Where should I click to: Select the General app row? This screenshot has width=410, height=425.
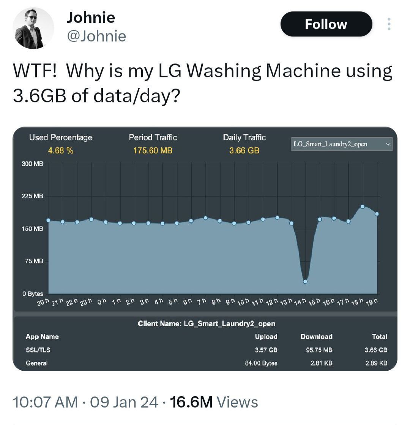point(37,363)
